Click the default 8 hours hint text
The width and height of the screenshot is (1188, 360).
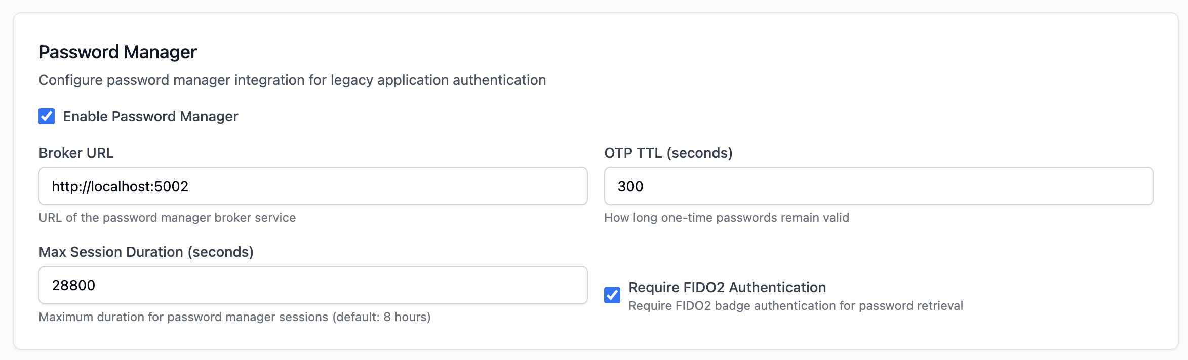click(234, 317)
